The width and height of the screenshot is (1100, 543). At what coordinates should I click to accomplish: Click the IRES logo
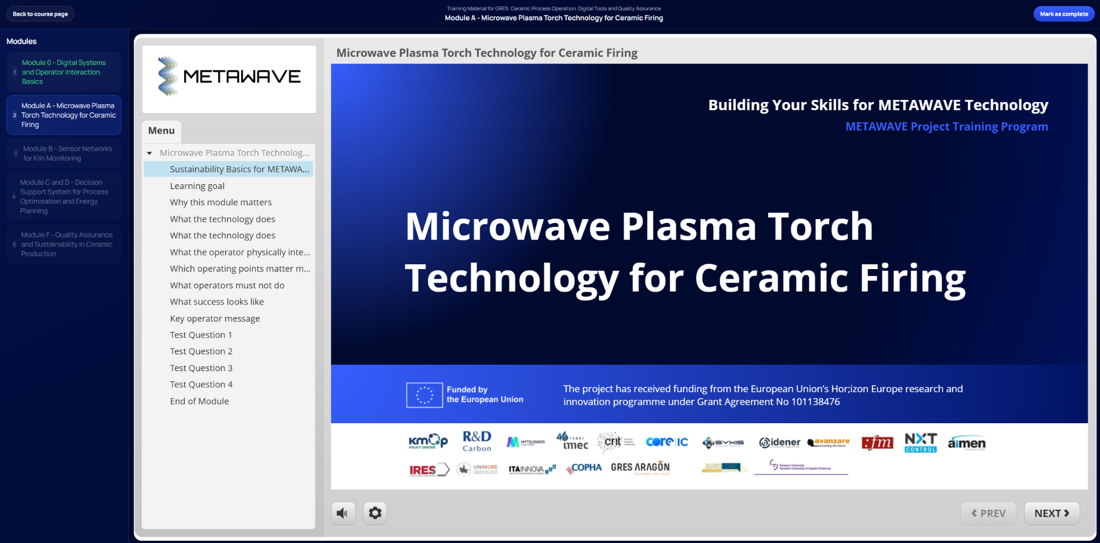[429, 470]
